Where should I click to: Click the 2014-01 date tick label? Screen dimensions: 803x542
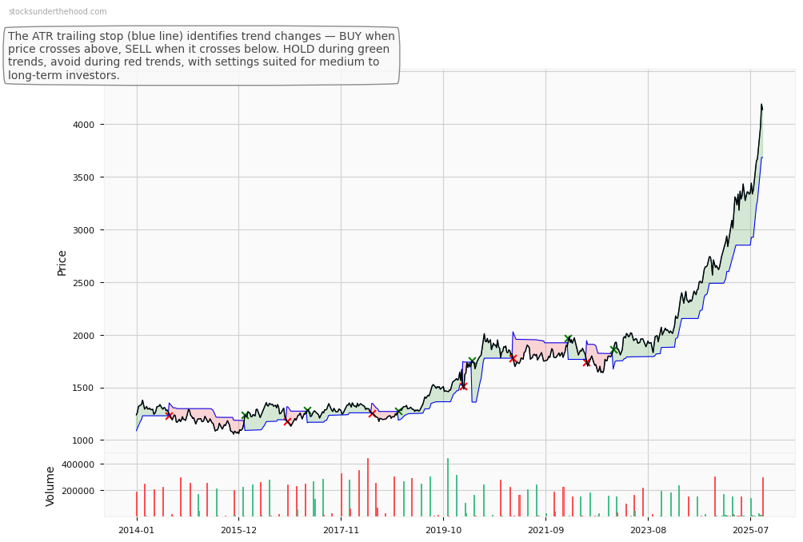point(137,530)
